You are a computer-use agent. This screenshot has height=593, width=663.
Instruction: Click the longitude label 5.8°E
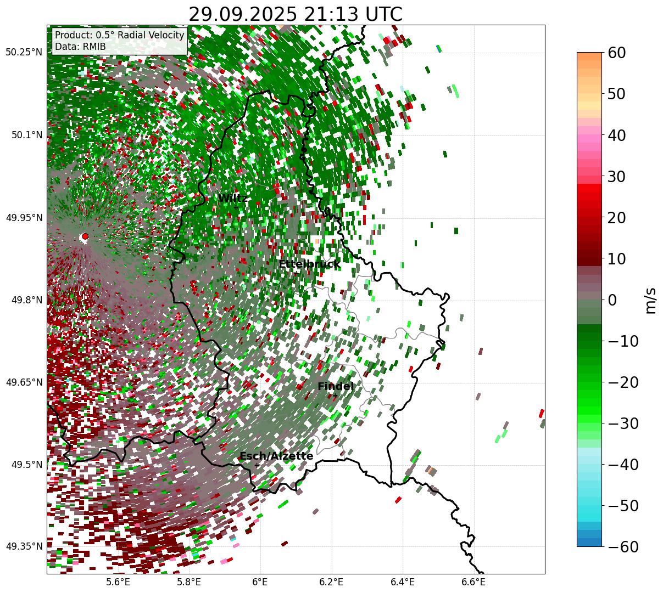[189, 583]
